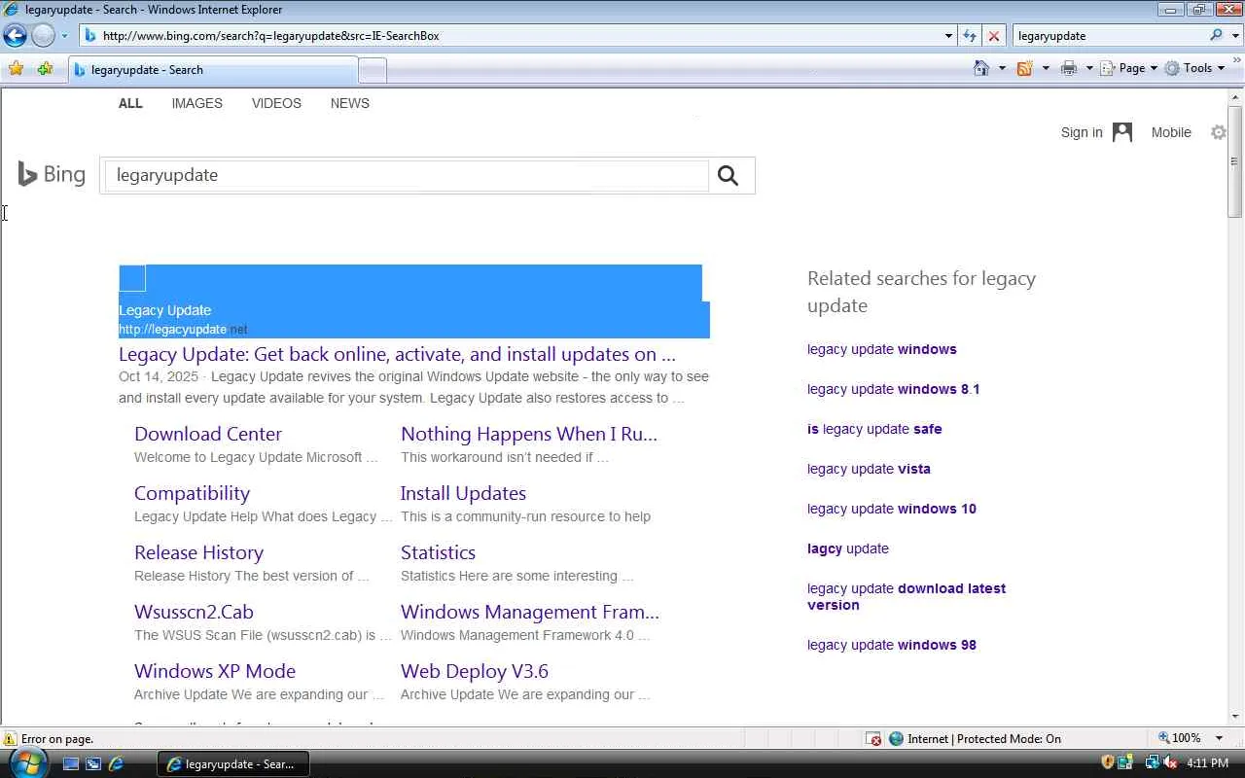Image resolution: width=1245 pixels, height=778 pixels.
Task: Open the Windows XP Mode sitelink
Action: pyautogui.click(x=215, y=671)
